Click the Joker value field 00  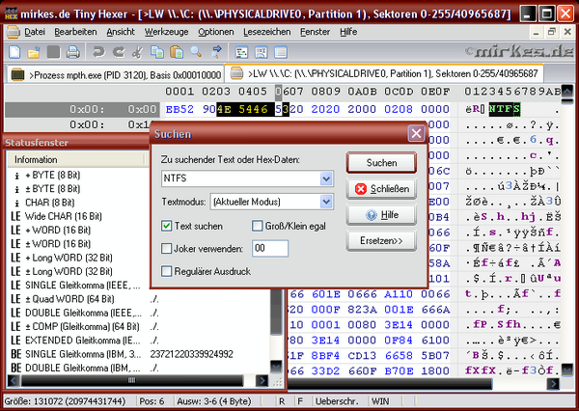click(x=270, y=248)
